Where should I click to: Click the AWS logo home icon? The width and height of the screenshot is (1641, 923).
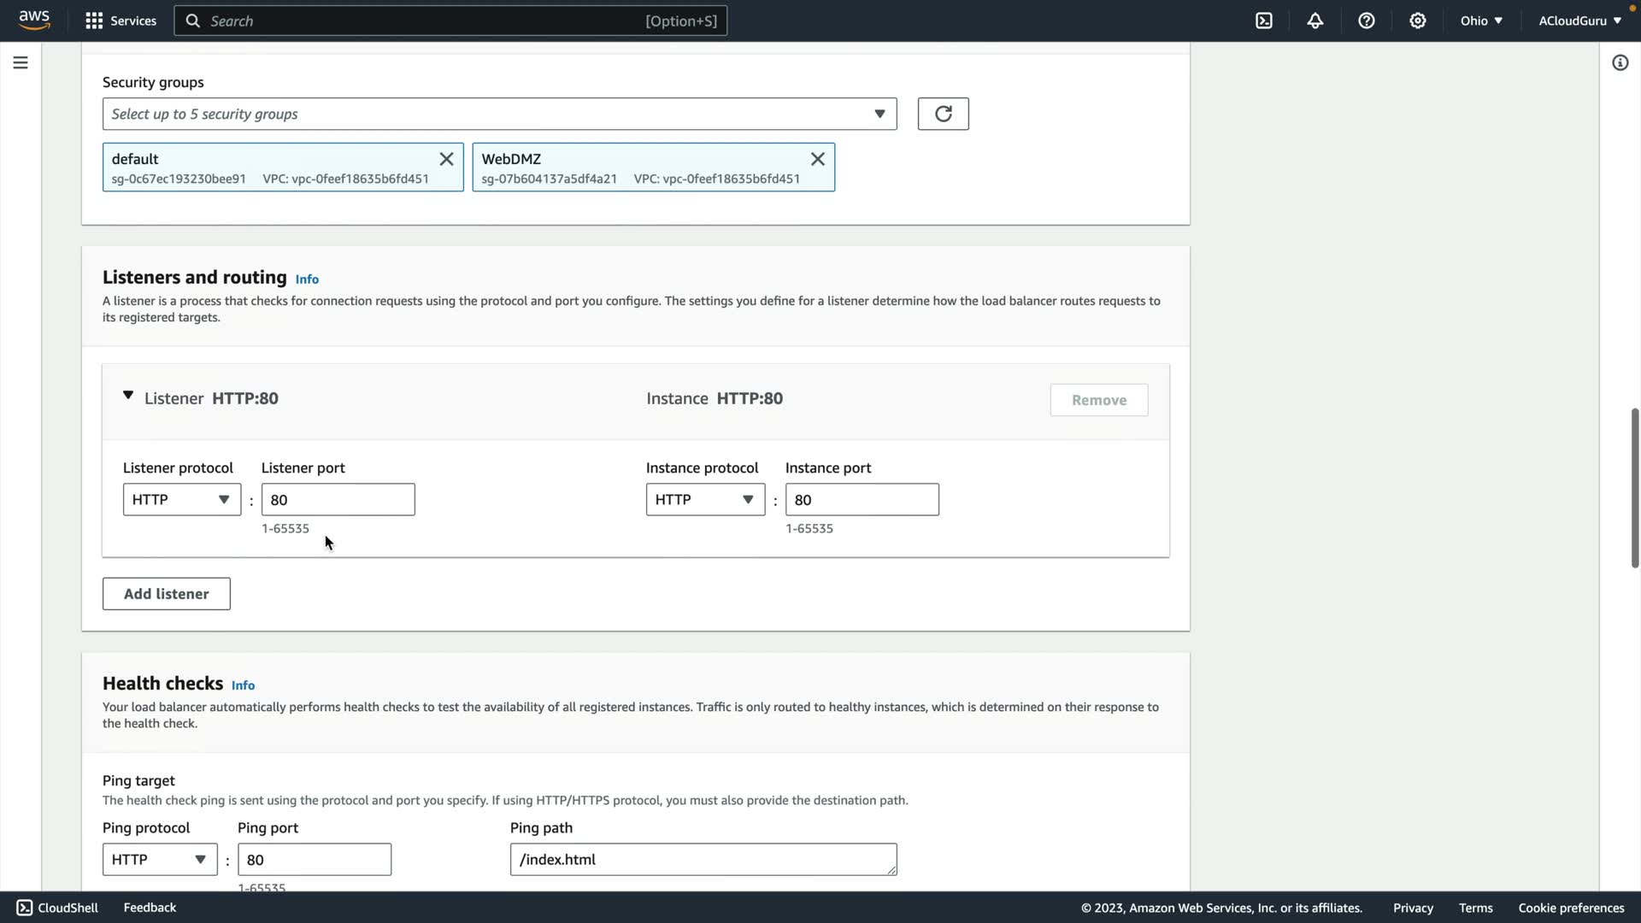click(34, 20)
